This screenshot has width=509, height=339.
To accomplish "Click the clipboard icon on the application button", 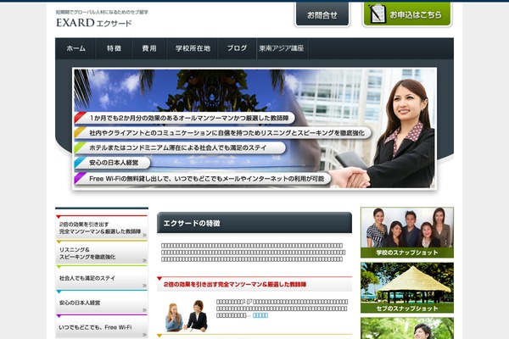I will pos(378,14).
